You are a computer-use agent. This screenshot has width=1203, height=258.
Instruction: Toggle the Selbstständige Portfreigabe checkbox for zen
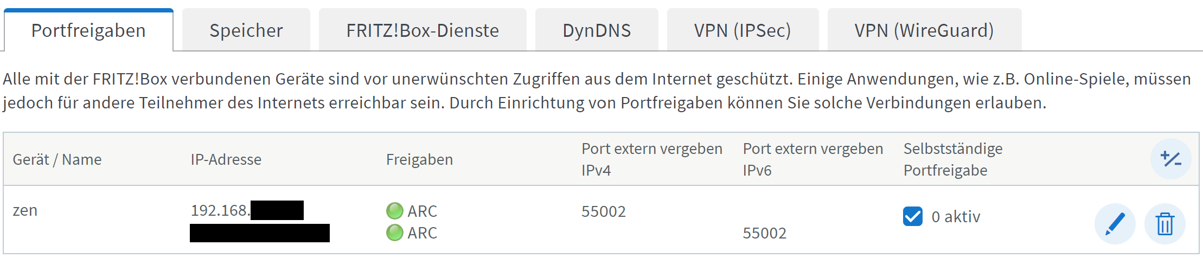coord(913,216)
